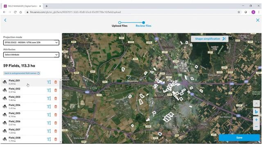Bookmark this page with the star
262x147 pixels.
click(x=239, y=12)
